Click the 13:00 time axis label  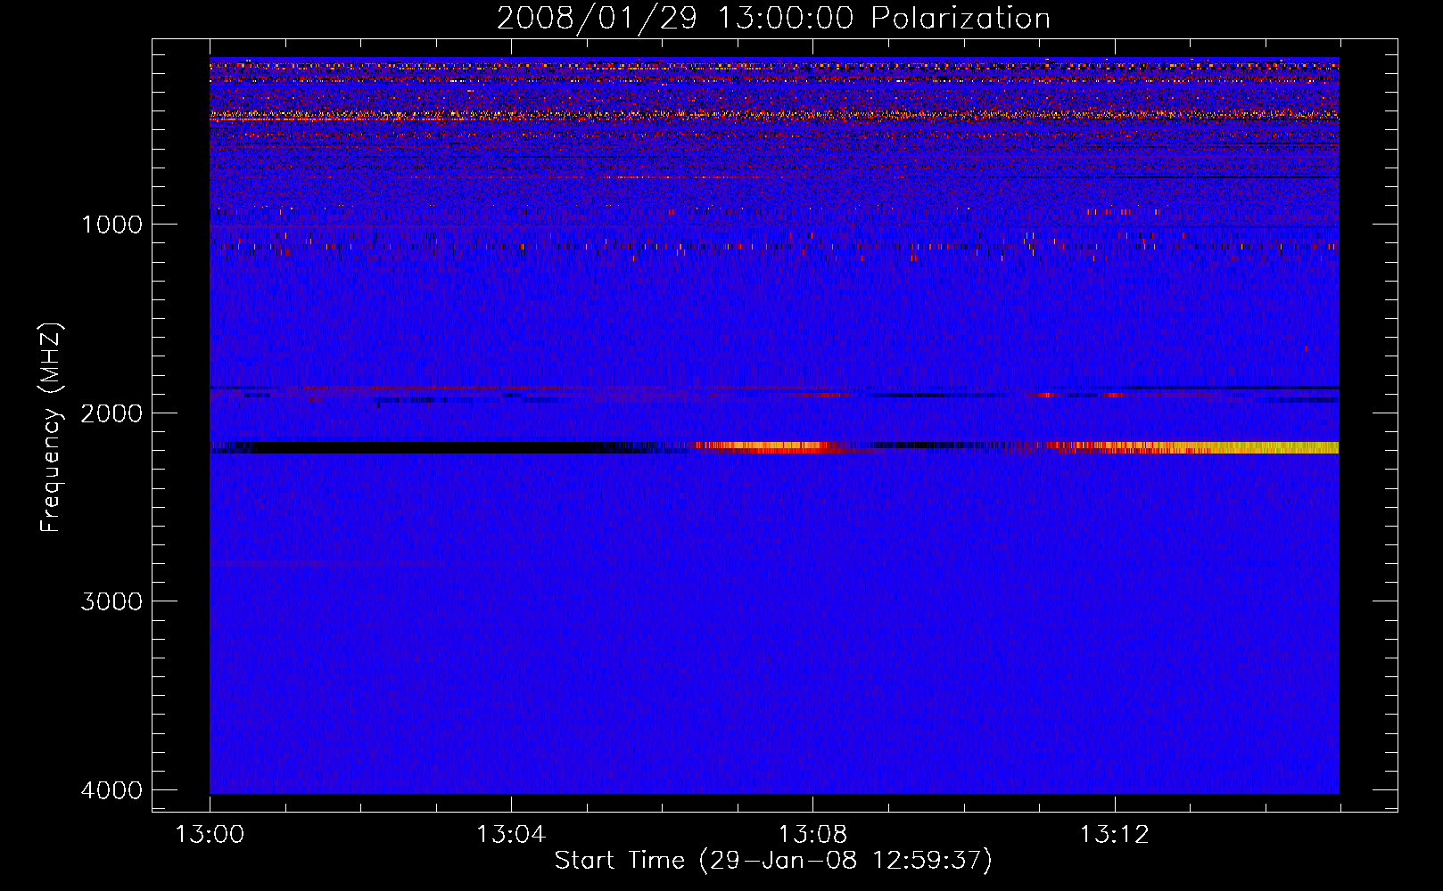click(x=210, y=835)
